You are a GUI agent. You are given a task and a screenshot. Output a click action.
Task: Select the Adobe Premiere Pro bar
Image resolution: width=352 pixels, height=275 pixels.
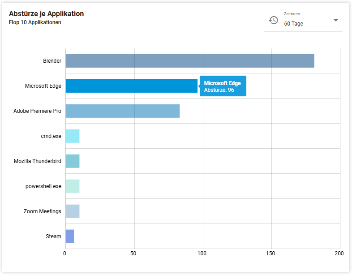coord(122,111)
